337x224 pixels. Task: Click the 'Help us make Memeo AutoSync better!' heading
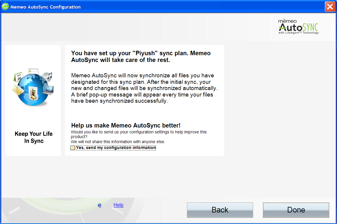coord(126,125)
